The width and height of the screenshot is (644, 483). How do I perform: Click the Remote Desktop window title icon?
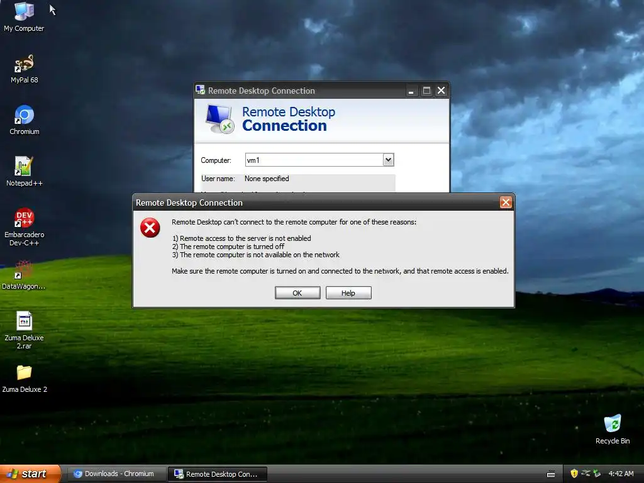pos(201,90)
